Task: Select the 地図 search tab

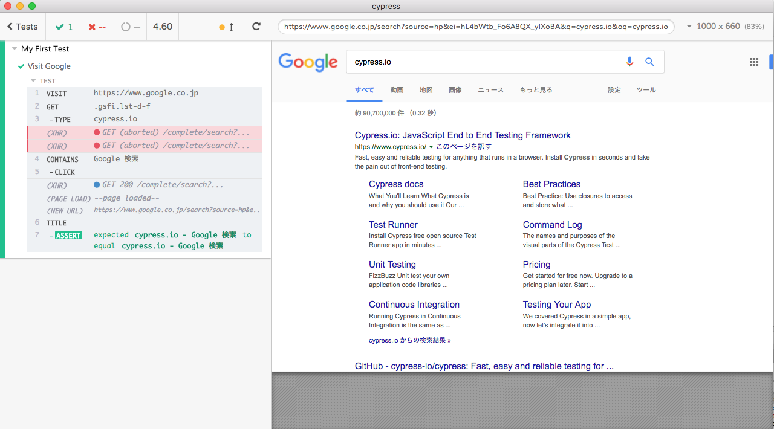Action: click(x=426, y=90)
